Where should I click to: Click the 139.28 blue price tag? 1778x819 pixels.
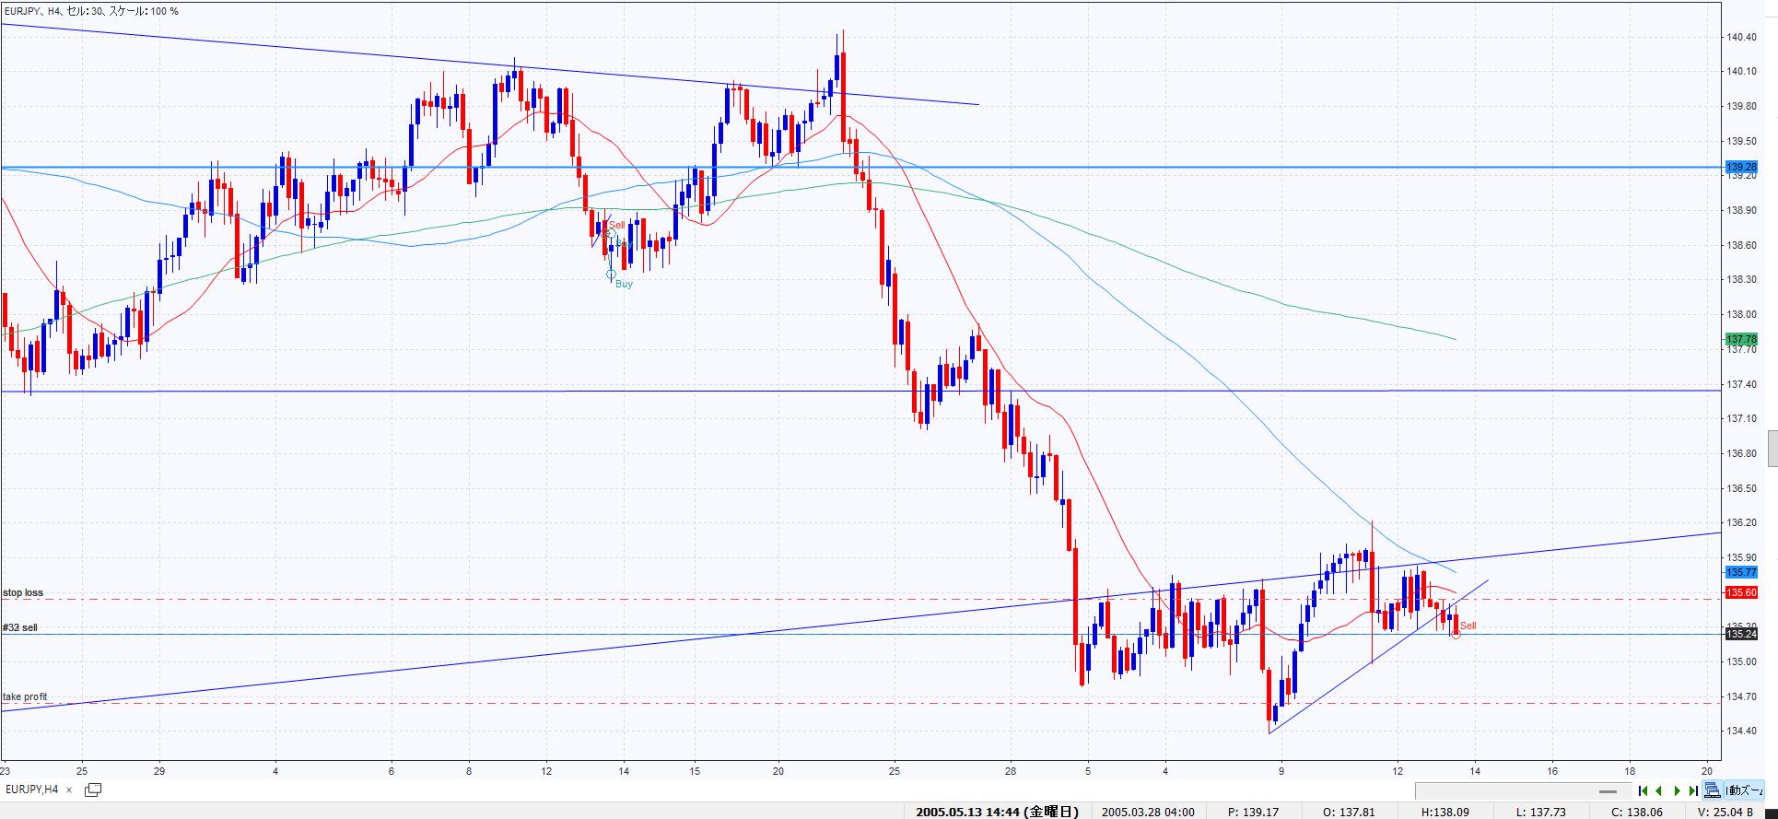click(1740, 168)
